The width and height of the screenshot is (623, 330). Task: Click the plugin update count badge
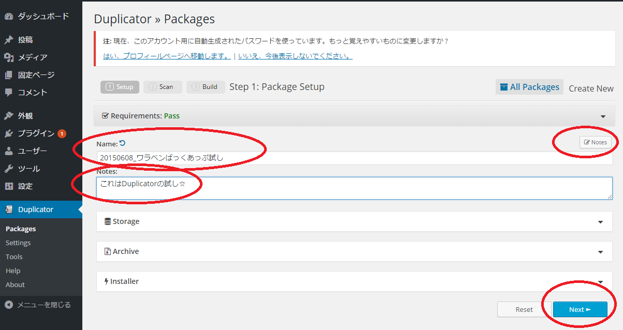(x=62, y=133)
